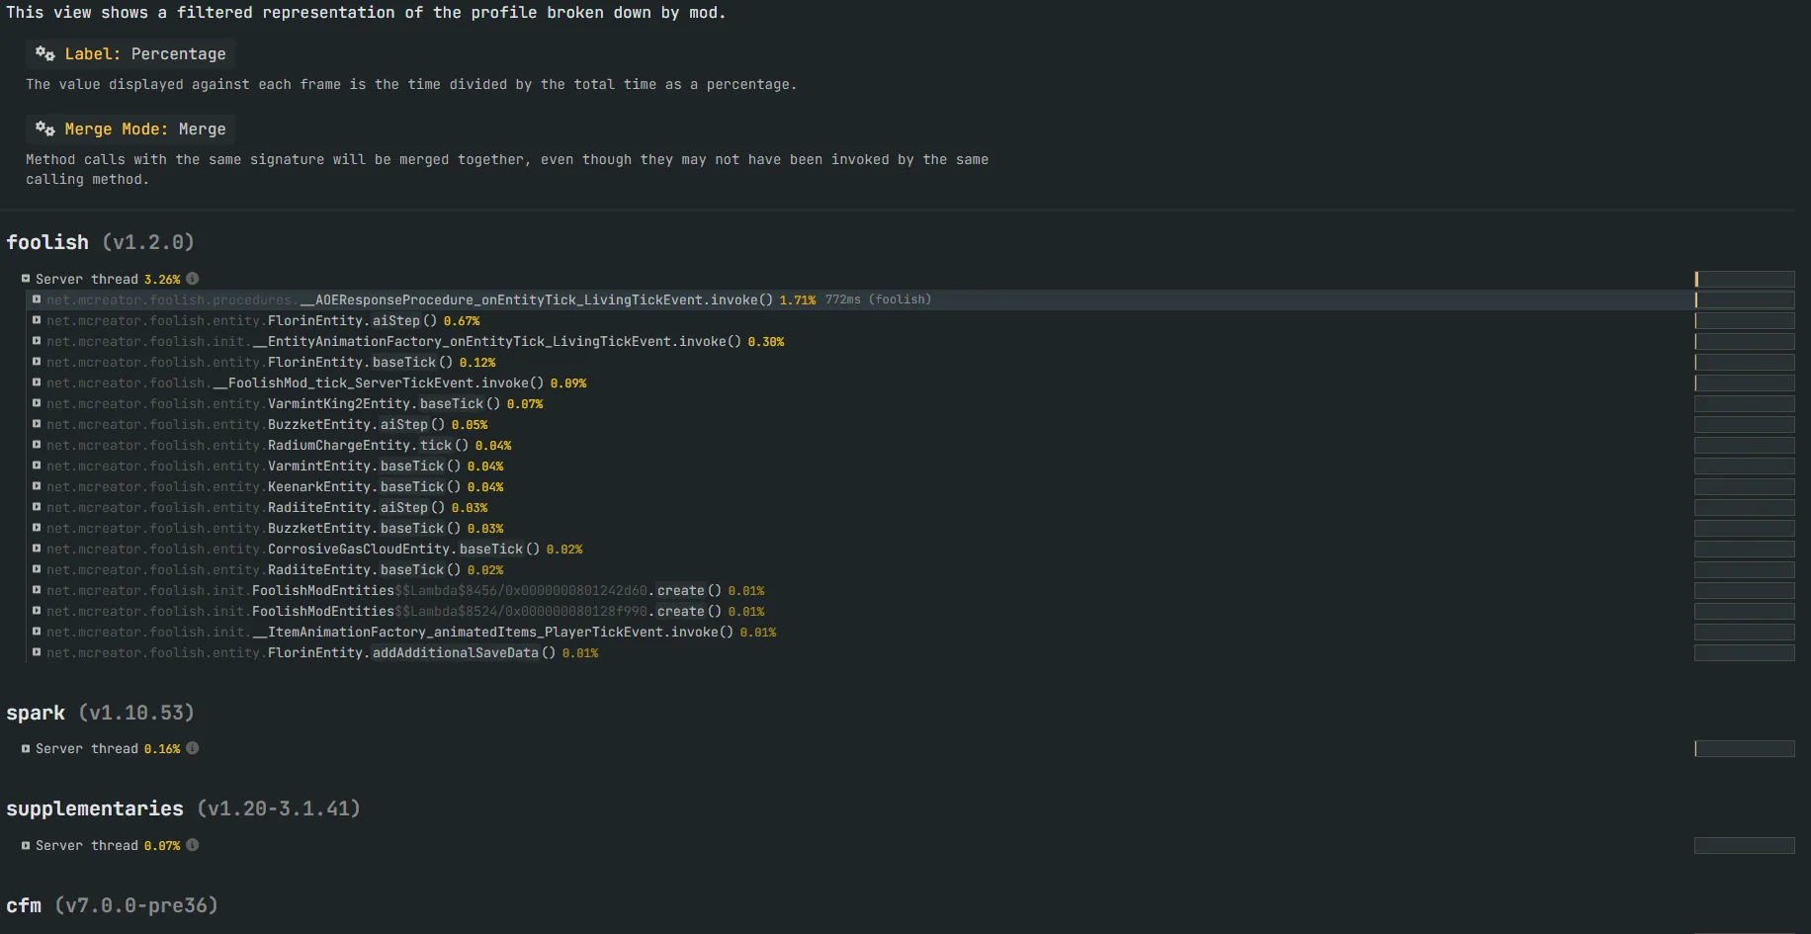Click info icon next to spark Server thread

point(193,748)
